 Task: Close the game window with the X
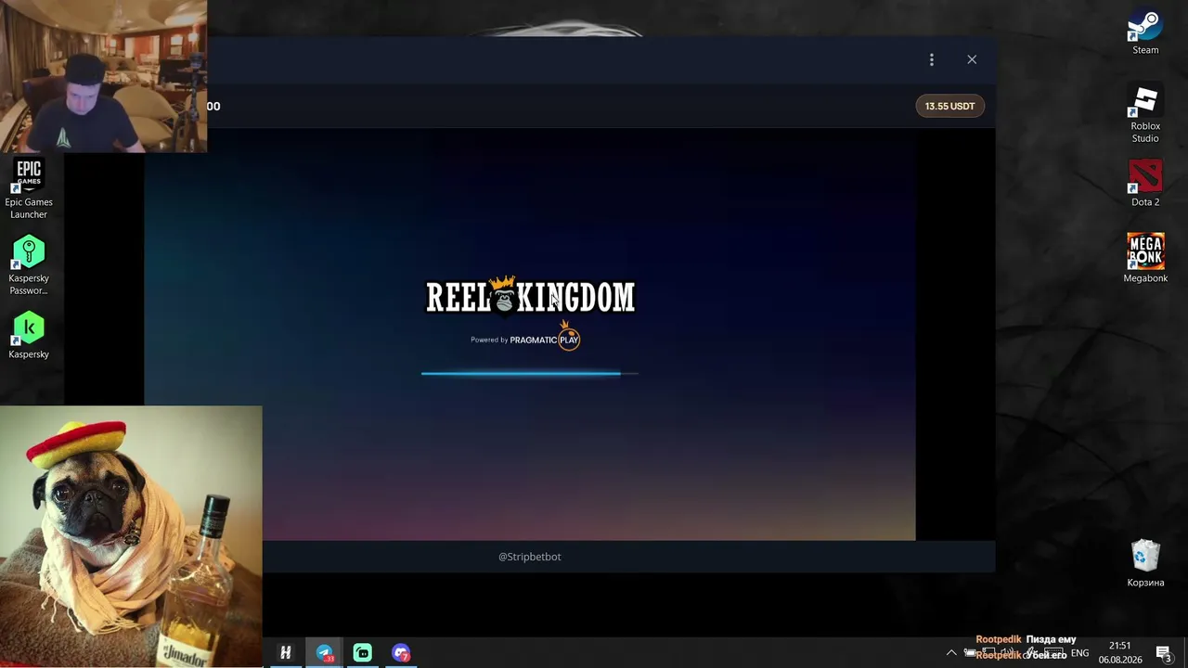pyautogui.click(x=972, y=59)
